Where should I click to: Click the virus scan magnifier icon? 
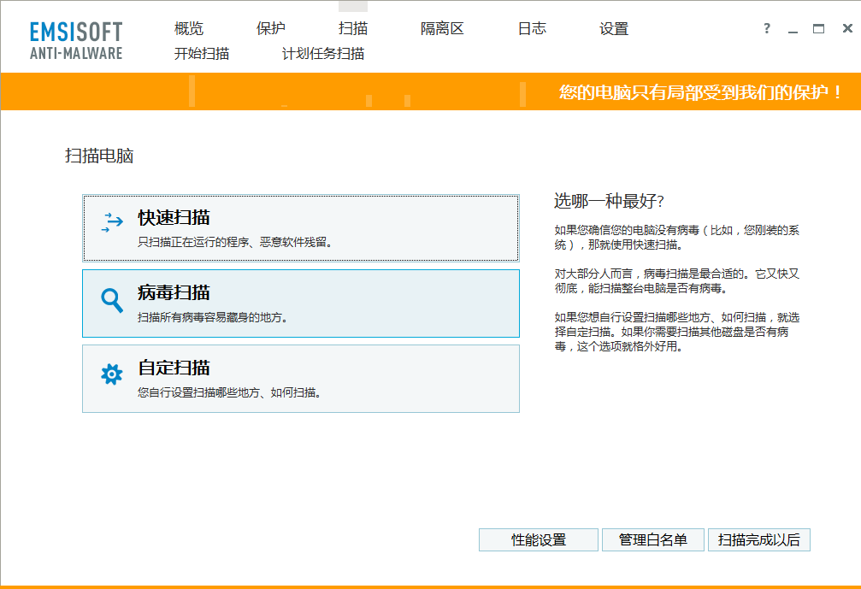point(112,299)
